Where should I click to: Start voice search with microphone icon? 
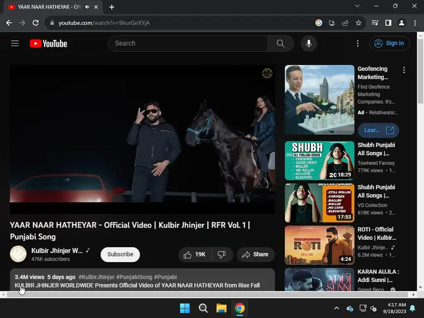(x=308, y=43)
